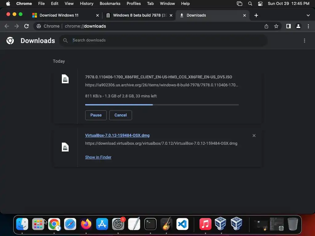315x236 pixels.
Task: Click the Chrome forward arrow
Action: 17,26
